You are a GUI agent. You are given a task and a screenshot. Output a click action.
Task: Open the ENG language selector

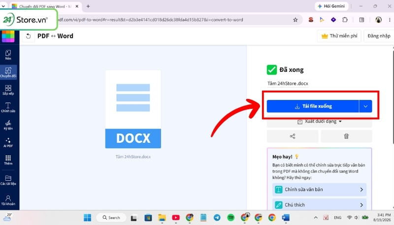[x=337, y=218]
